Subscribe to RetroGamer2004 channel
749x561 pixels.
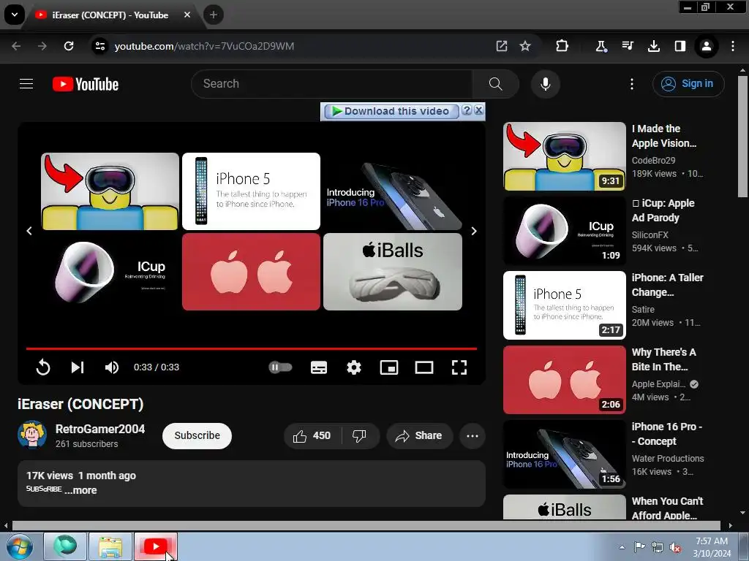click(x=197, y=435)
